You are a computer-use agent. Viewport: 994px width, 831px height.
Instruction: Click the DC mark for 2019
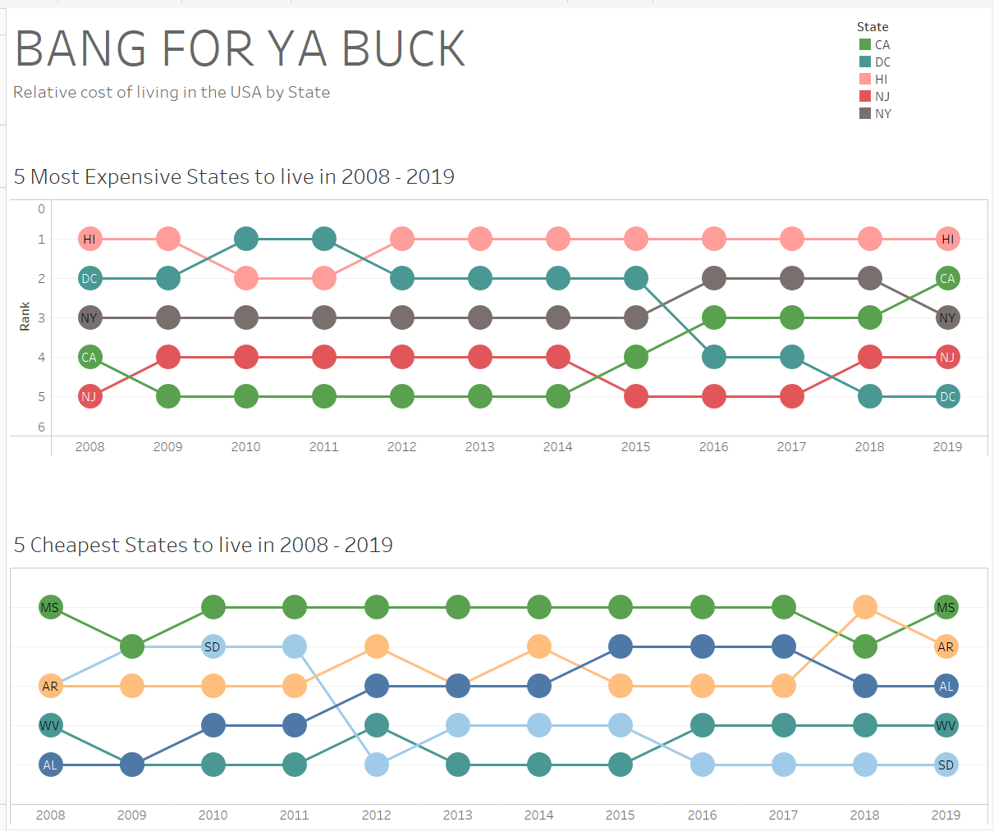pyautogui.click(x=947, y=397)
